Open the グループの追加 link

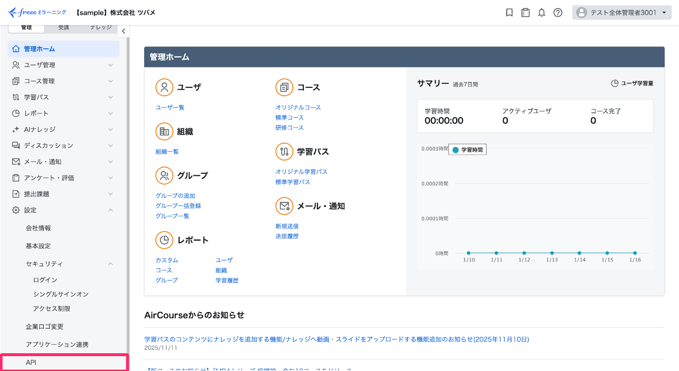point(175,196)
